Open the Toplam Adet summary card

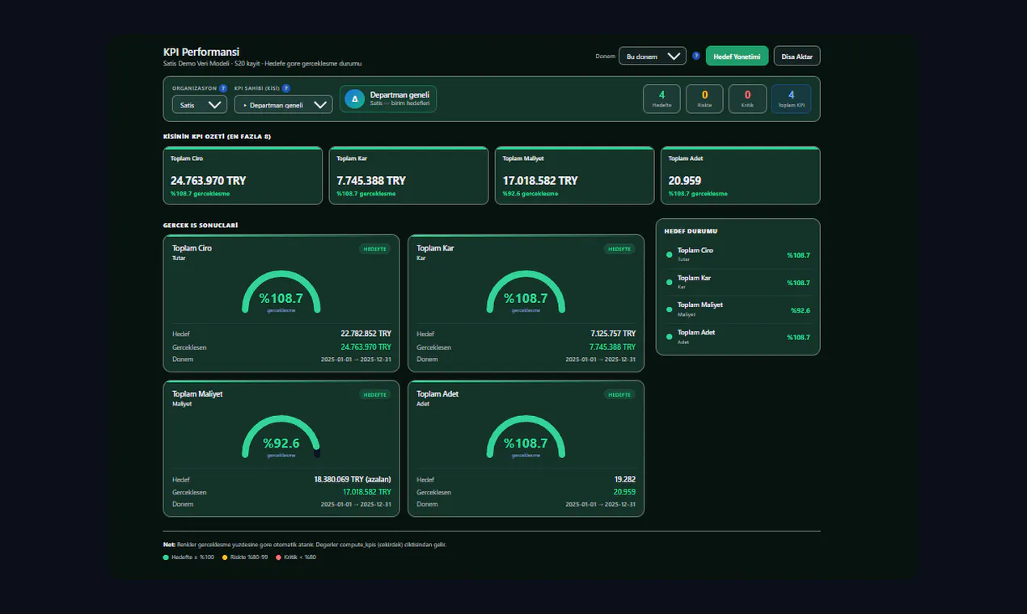741,175
